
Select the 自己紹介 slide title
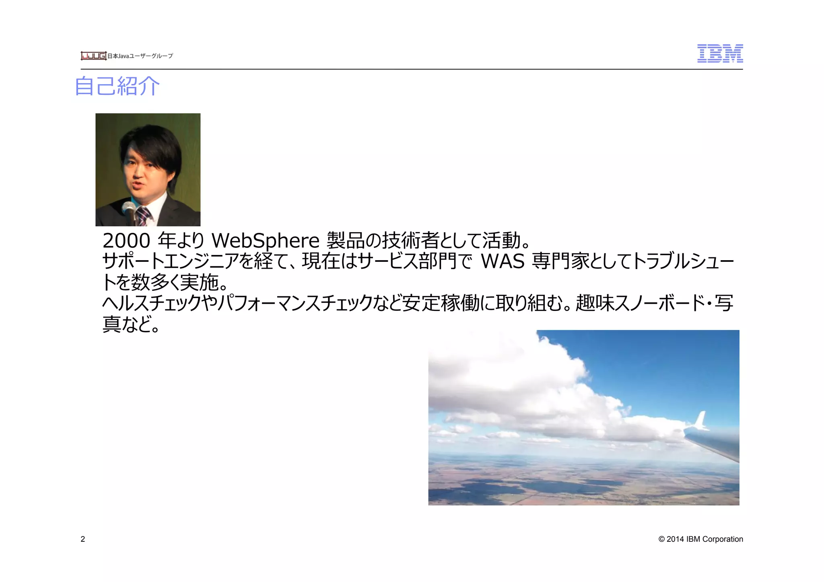[117, 86]
